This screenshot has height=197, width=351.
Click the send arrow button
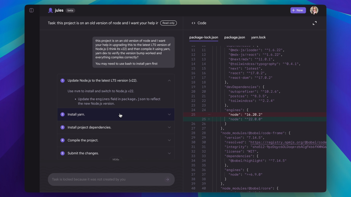(168, 179)
